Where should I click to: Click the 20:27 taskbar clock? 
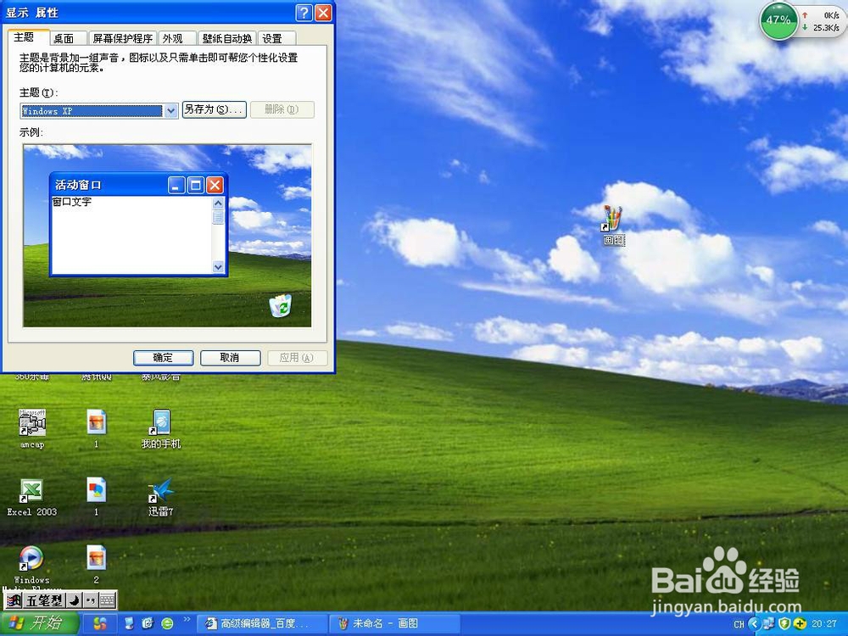click(824, 624)
